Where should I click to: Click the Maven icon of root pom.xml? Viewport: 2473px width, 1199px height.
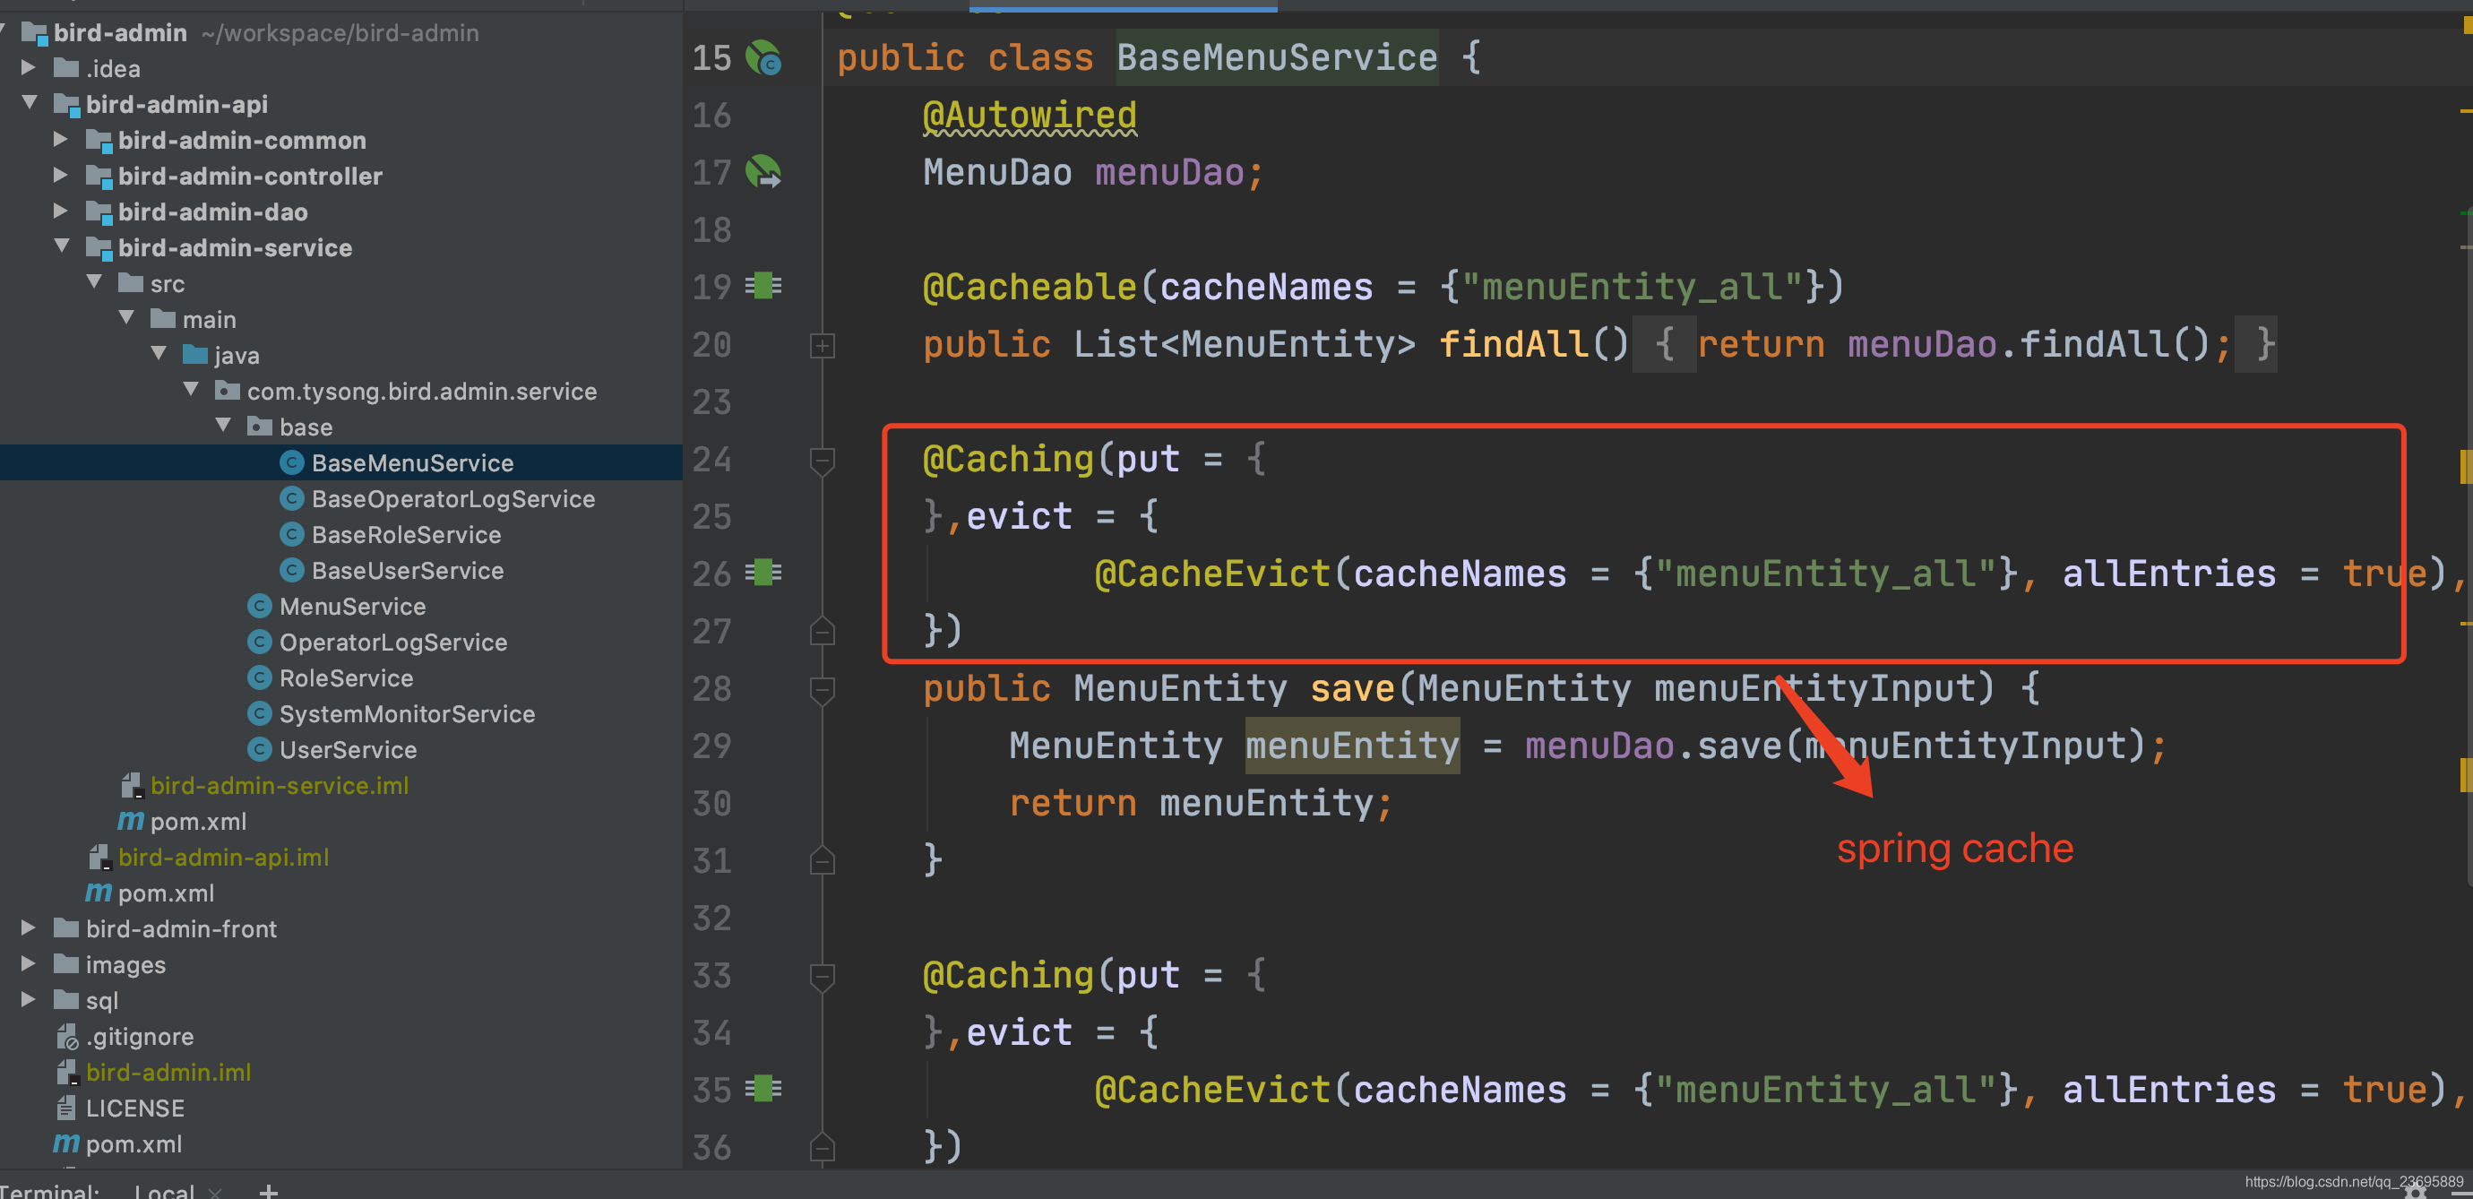[66, 1143]
